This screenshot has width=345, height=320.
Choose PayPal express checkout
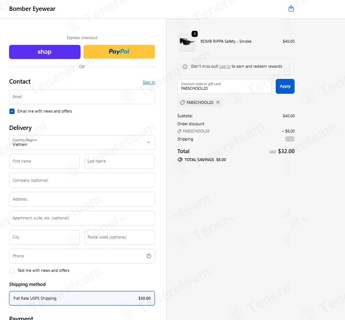[119, 52]
